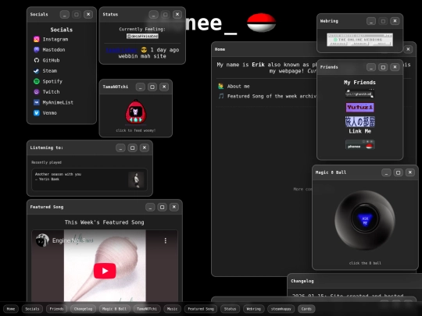The image size is (422, 316).
Task: Open the Status taskbar button
Action: pos(230,309)
